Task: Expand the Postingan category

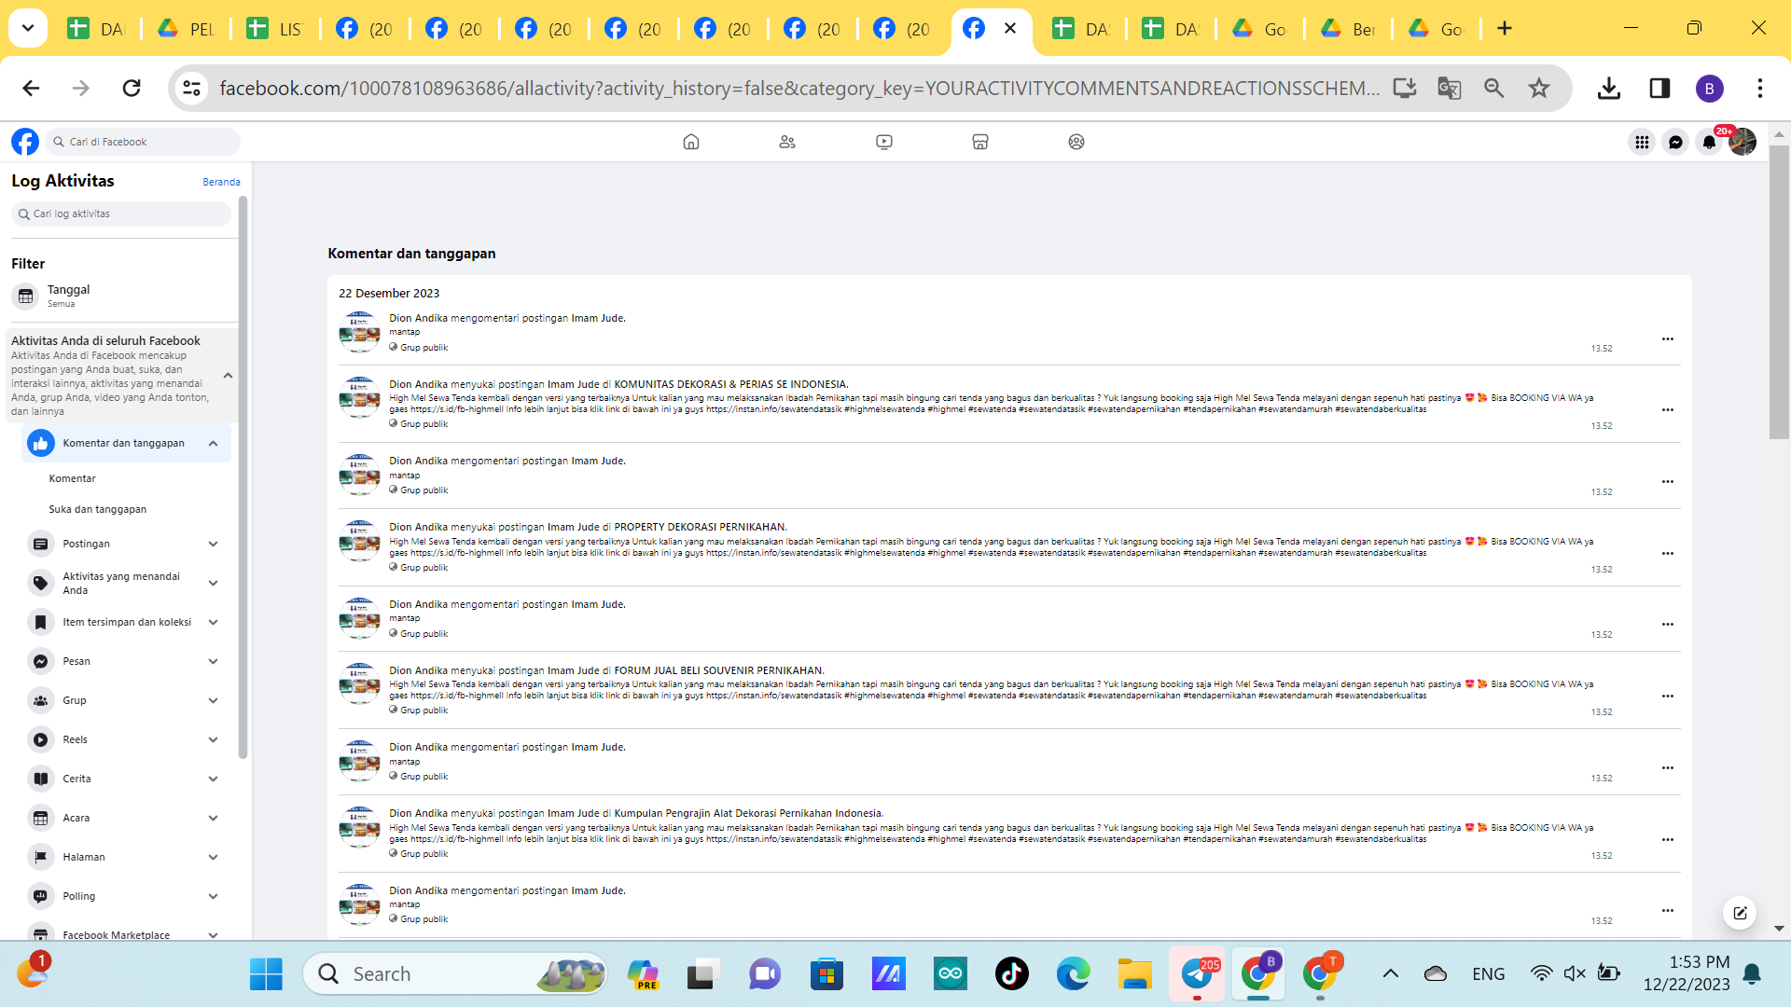Action: pos(213,544)
